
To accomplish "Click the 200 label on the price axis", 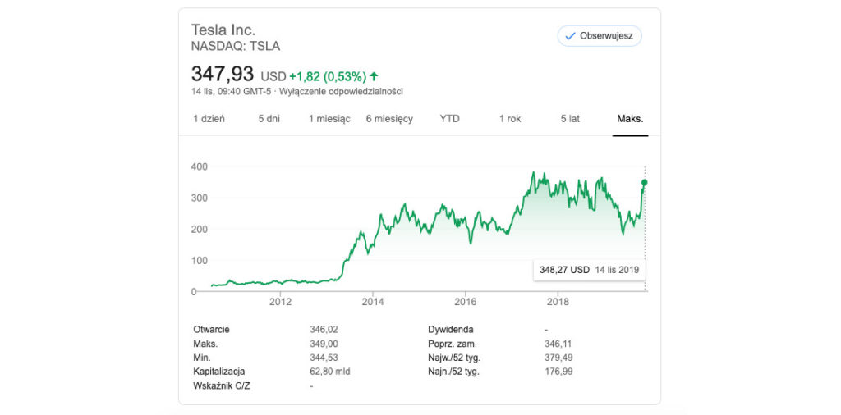I will 198,229.
